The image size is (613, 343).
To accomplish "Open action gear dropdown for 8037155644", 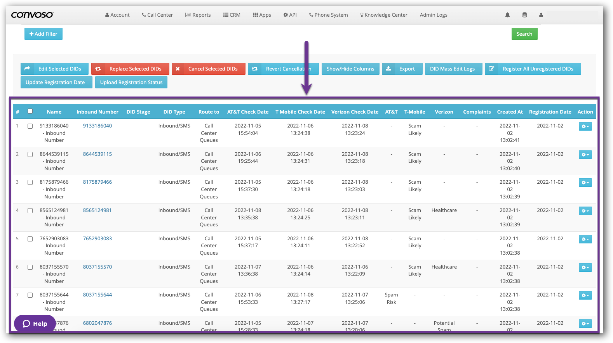I will [585, 295].
